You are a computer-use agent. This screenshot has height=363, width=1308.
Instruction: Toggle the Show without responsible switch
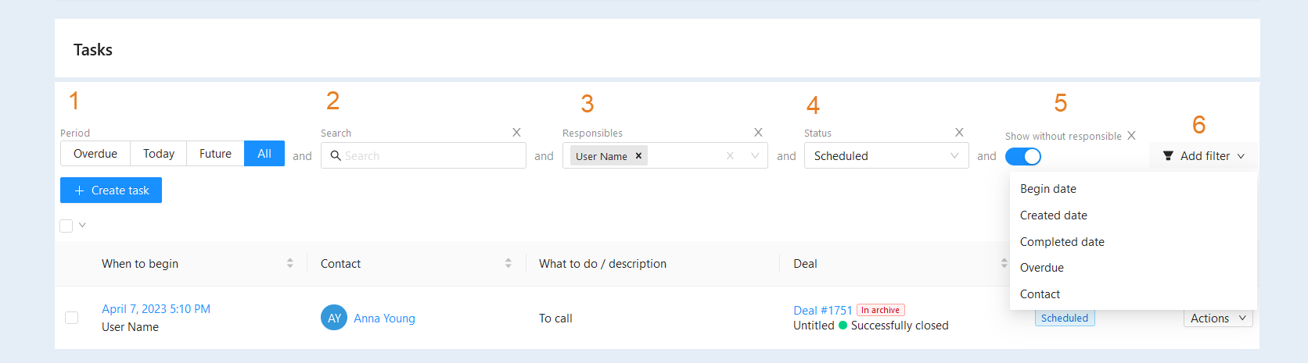[x=1023, y=157]
